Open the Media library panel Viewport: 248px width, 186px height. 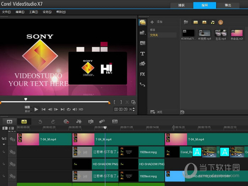coord(143,22)
